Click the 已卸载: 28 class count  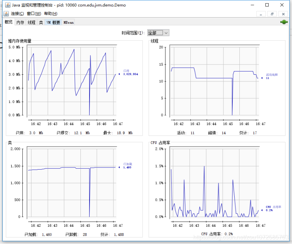76,235
